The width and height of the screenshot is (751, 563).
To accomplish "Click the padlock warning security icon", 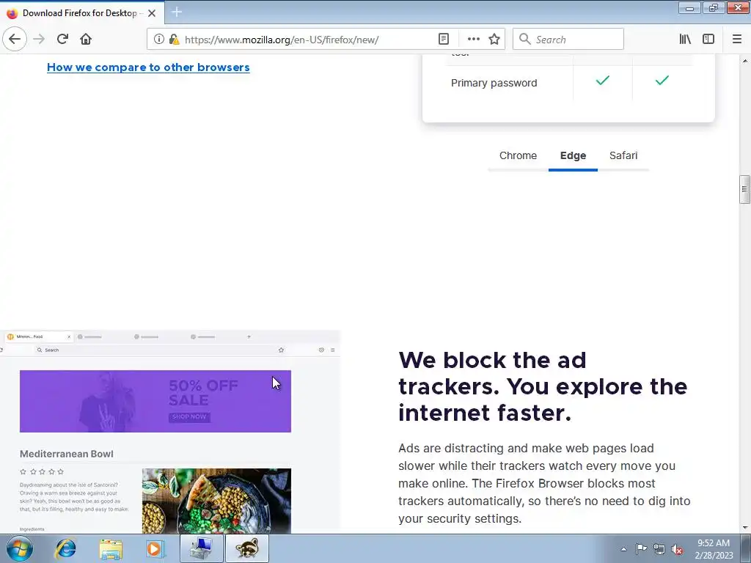I will (x=174, y=40).
